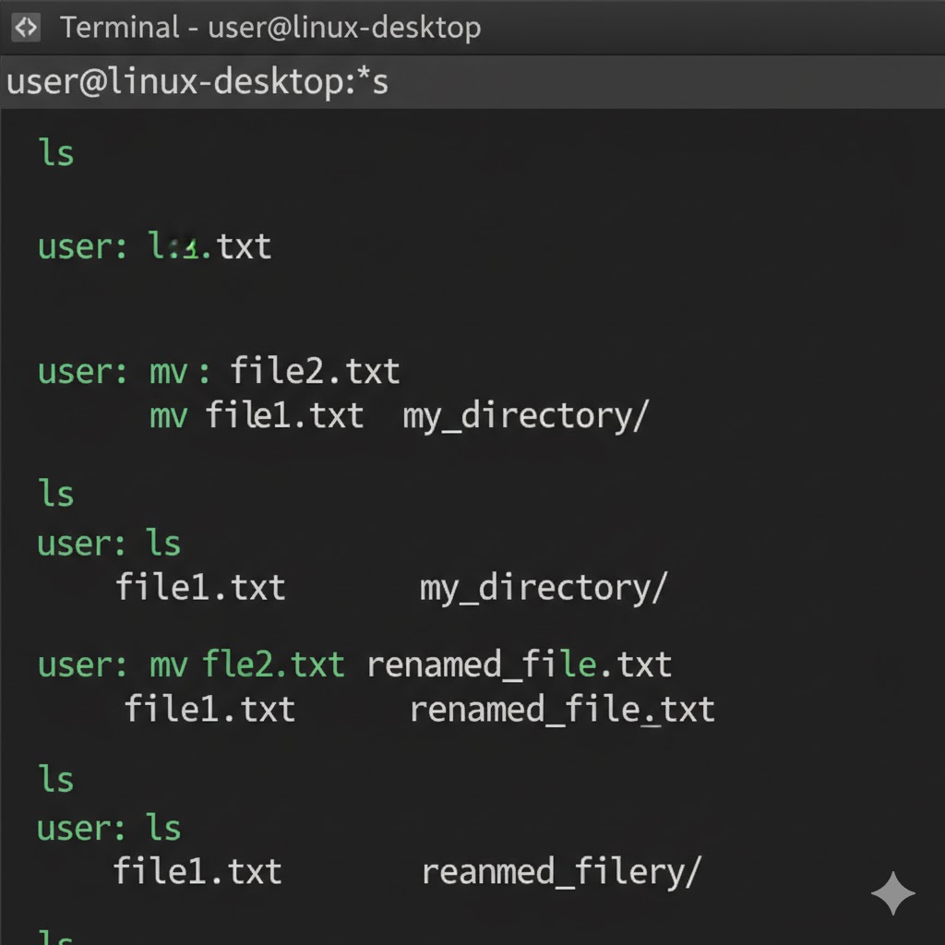Click 'my_directory/' in the mv file1.txt command

[525, 416]
